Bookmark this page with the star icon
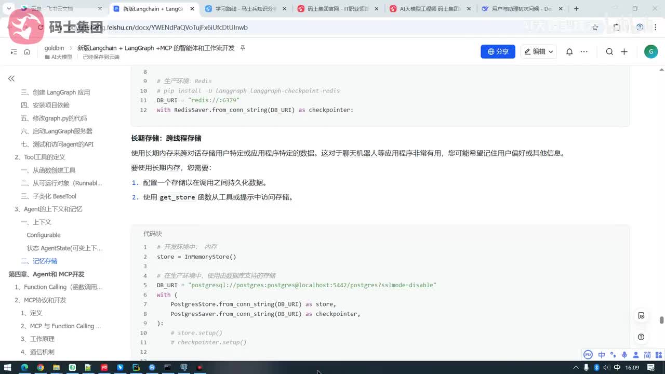 [x=595, y=28]
